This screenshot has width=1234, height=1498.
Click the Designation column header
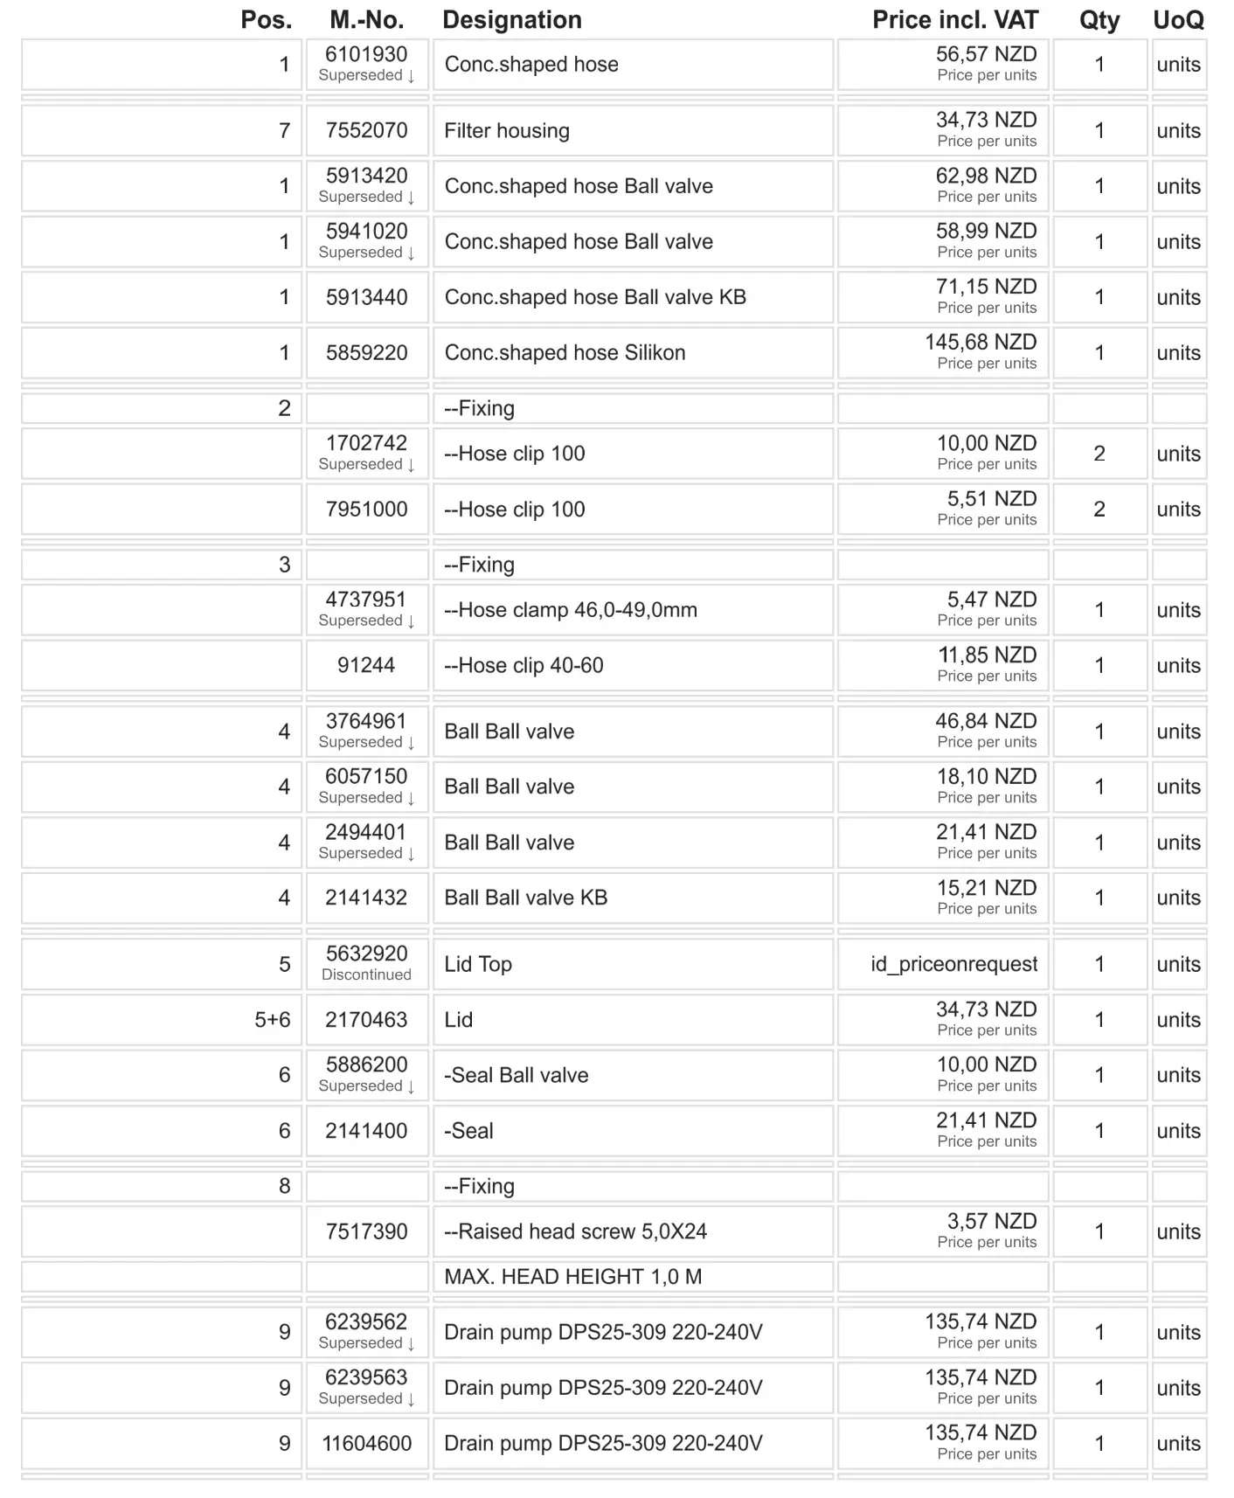pos(512,20)
